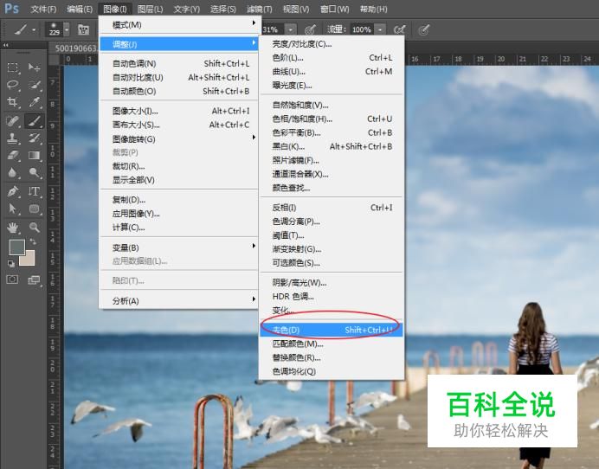Screen dimensions: 599x469
Task: Click the foreground color swatch
Action: click(x=16, y=247)
